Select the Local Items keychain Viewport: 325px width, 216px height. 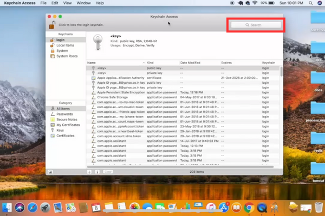[x=66, y=45]
